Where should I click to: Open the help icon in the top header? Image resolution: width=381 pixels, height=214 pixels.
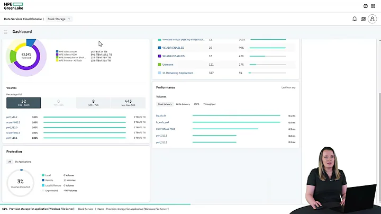pyautogui.click(x=366, y=6)
